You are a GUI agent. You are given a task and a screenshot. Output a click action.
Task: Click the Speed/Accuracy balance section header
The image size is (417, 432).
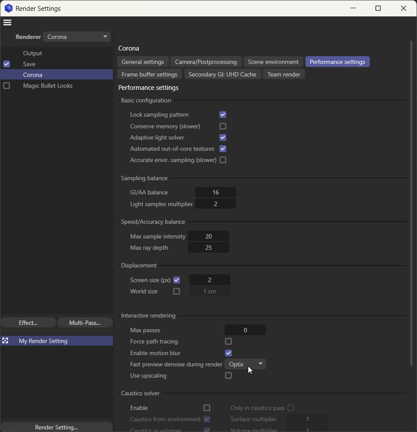(153, 222)
